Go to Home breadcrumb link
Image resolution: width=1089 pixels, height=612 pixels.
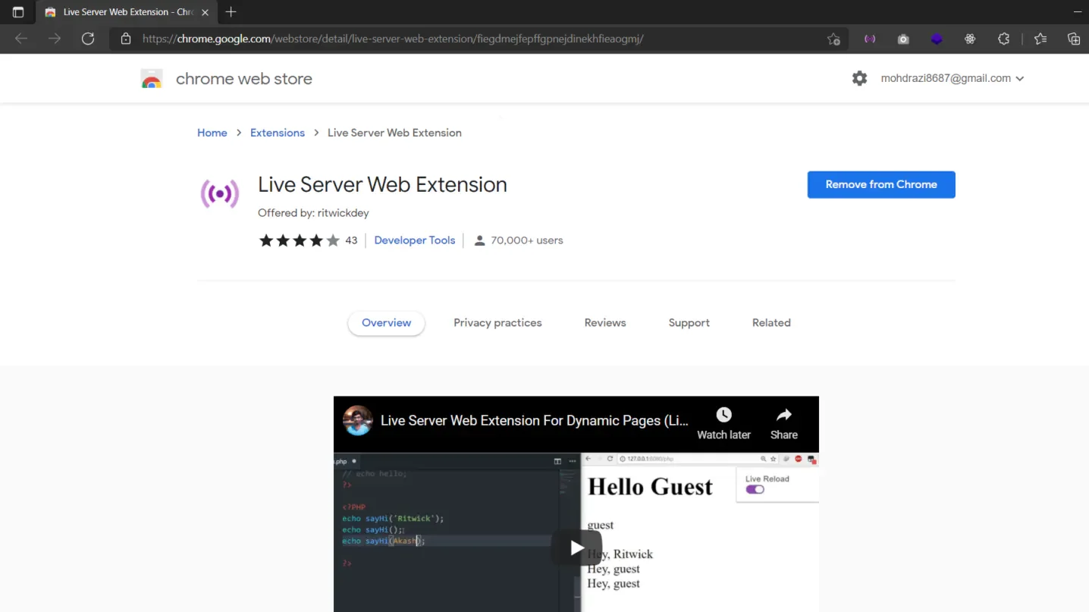pyautogui.click(x=212, y=133)
